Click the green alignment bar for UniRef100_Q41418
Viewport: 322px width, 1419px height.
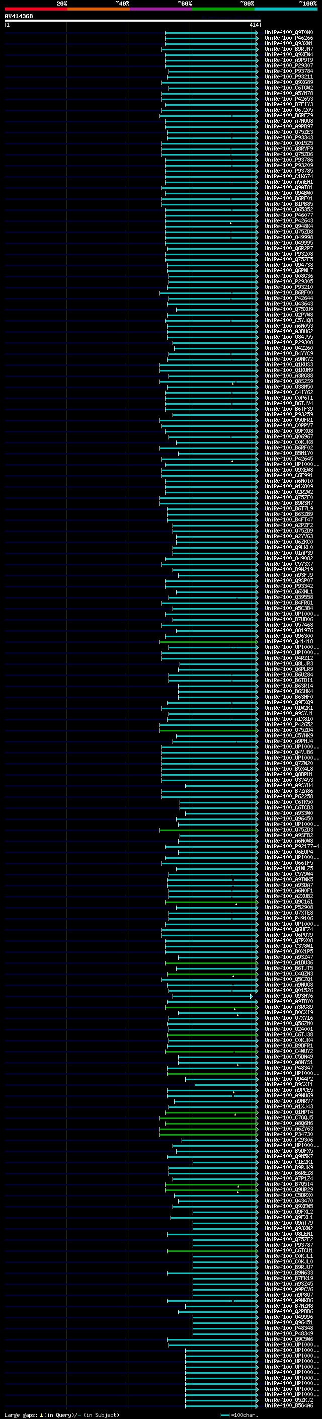tap(209, 642)
